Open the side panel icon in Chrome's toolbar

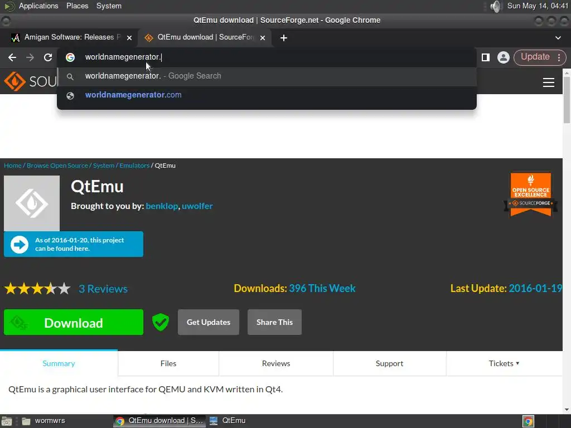click(x=486, y=57)
